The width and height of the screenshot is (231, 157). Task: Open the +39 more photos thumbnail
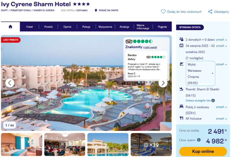(x=151, y=145)
